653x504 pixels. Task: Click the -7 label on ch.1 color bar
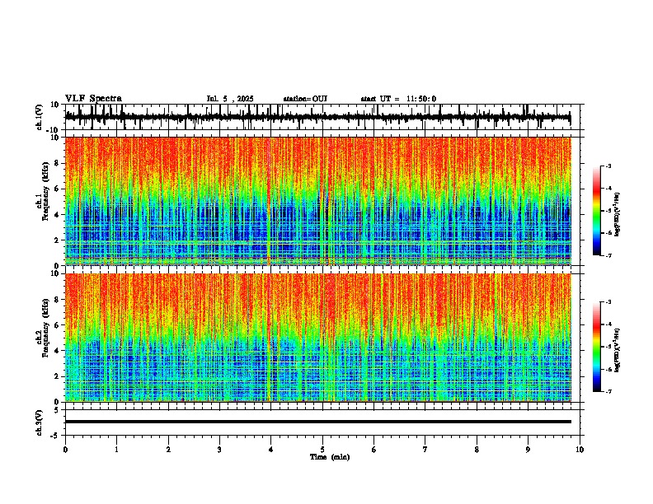pos(608,255)
